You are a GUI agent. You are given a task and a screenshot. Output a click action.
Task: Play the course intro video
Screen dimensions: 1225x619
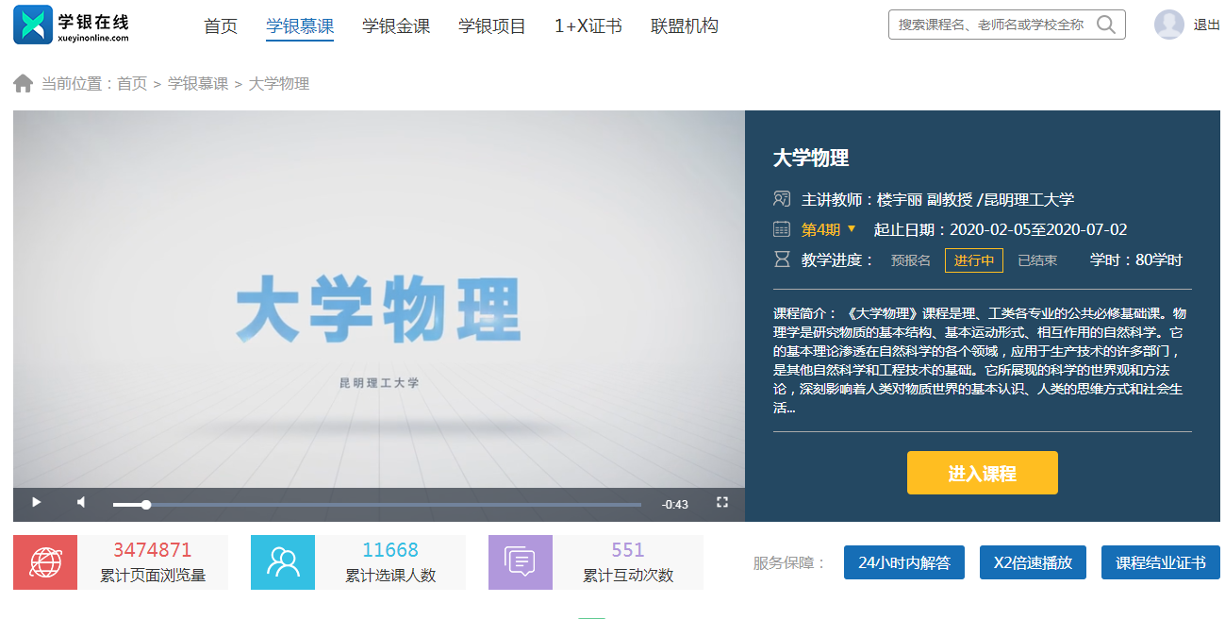point(36,503)
